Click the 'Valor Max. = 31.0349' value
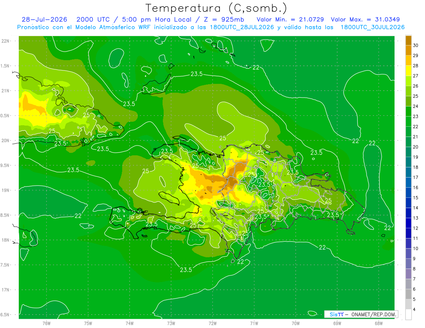Screen dimensions: 425x328 pyautogui.click(x=365, y=19)
